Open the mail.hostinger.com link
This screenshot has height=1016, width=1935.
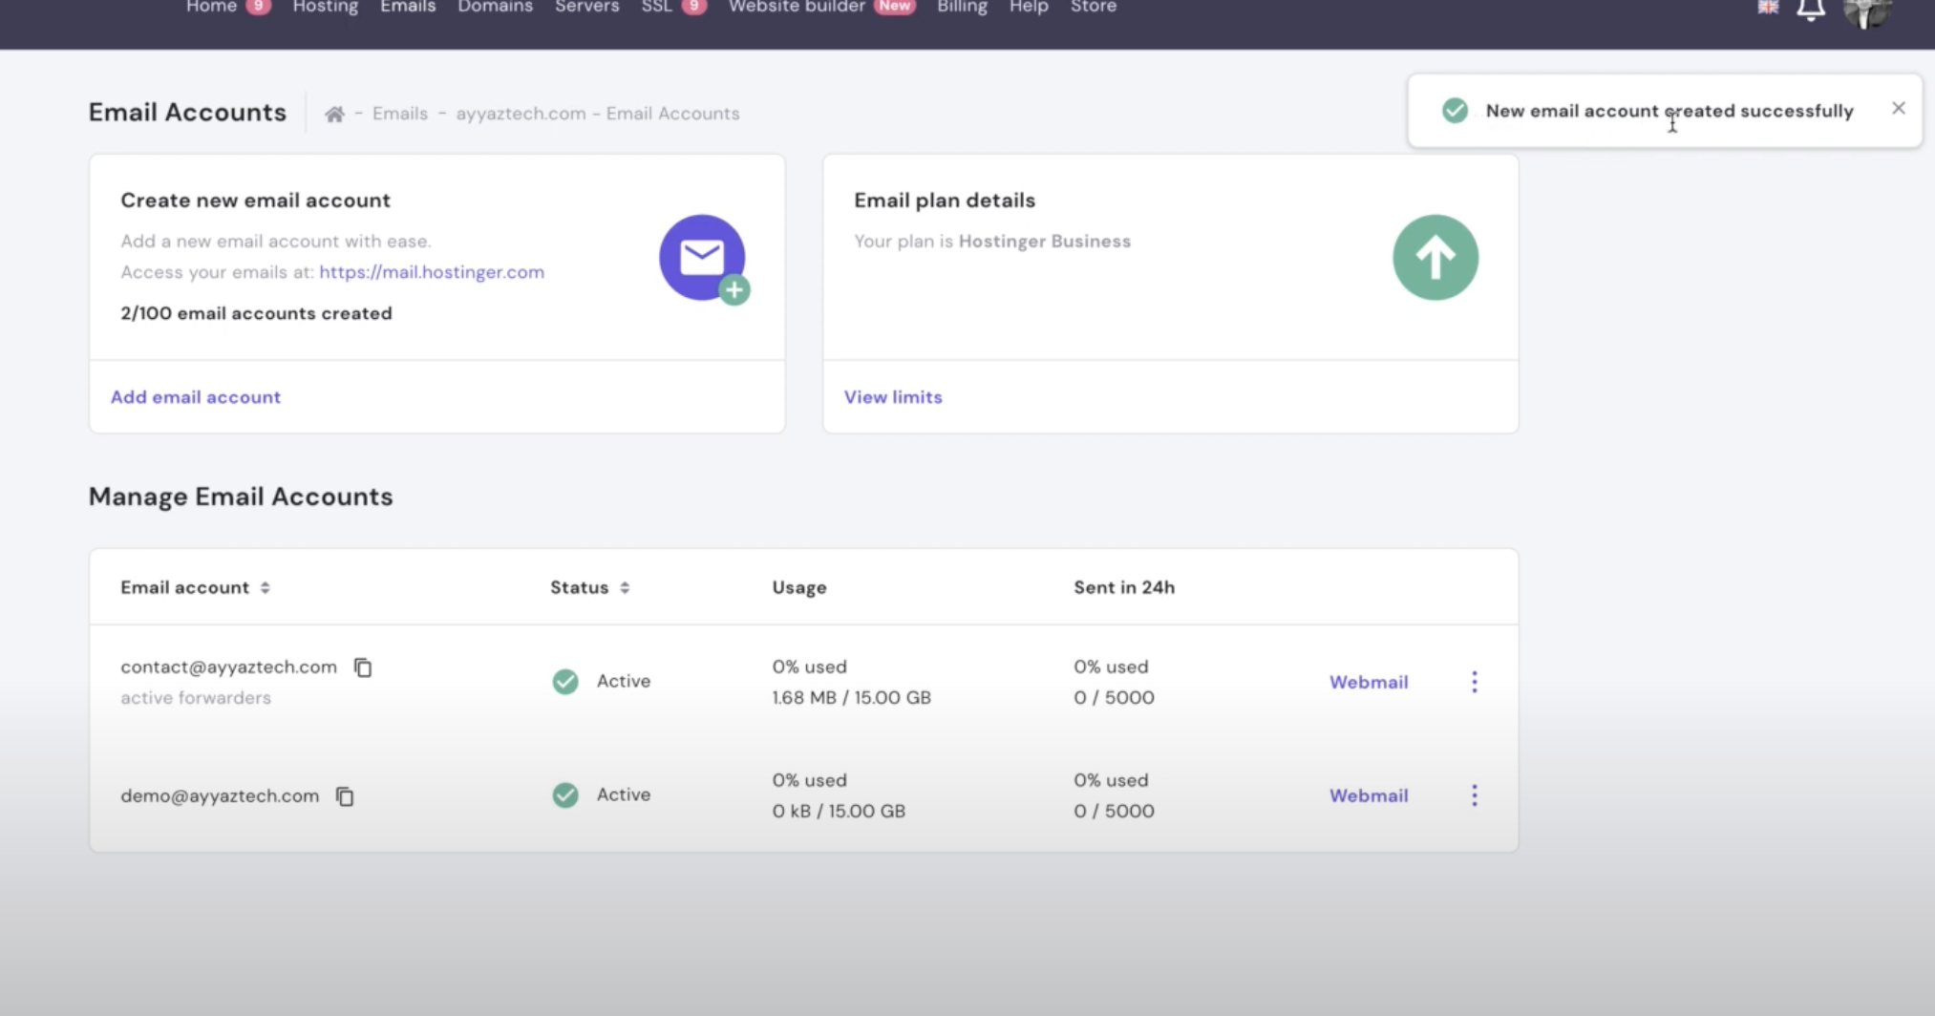(432, 272)
